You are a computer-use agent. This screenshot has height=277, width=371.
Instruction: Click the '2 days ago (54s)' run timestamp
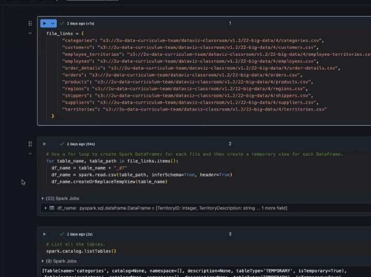[x=81, y=144]
